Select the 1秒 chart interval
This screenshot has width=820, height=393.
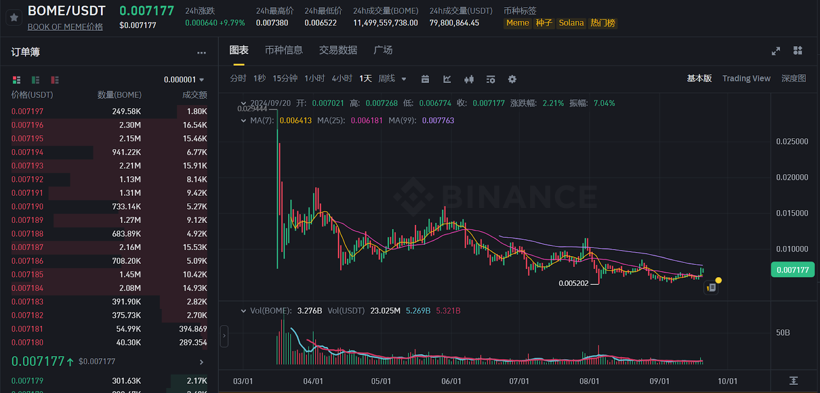pos(260,78)
